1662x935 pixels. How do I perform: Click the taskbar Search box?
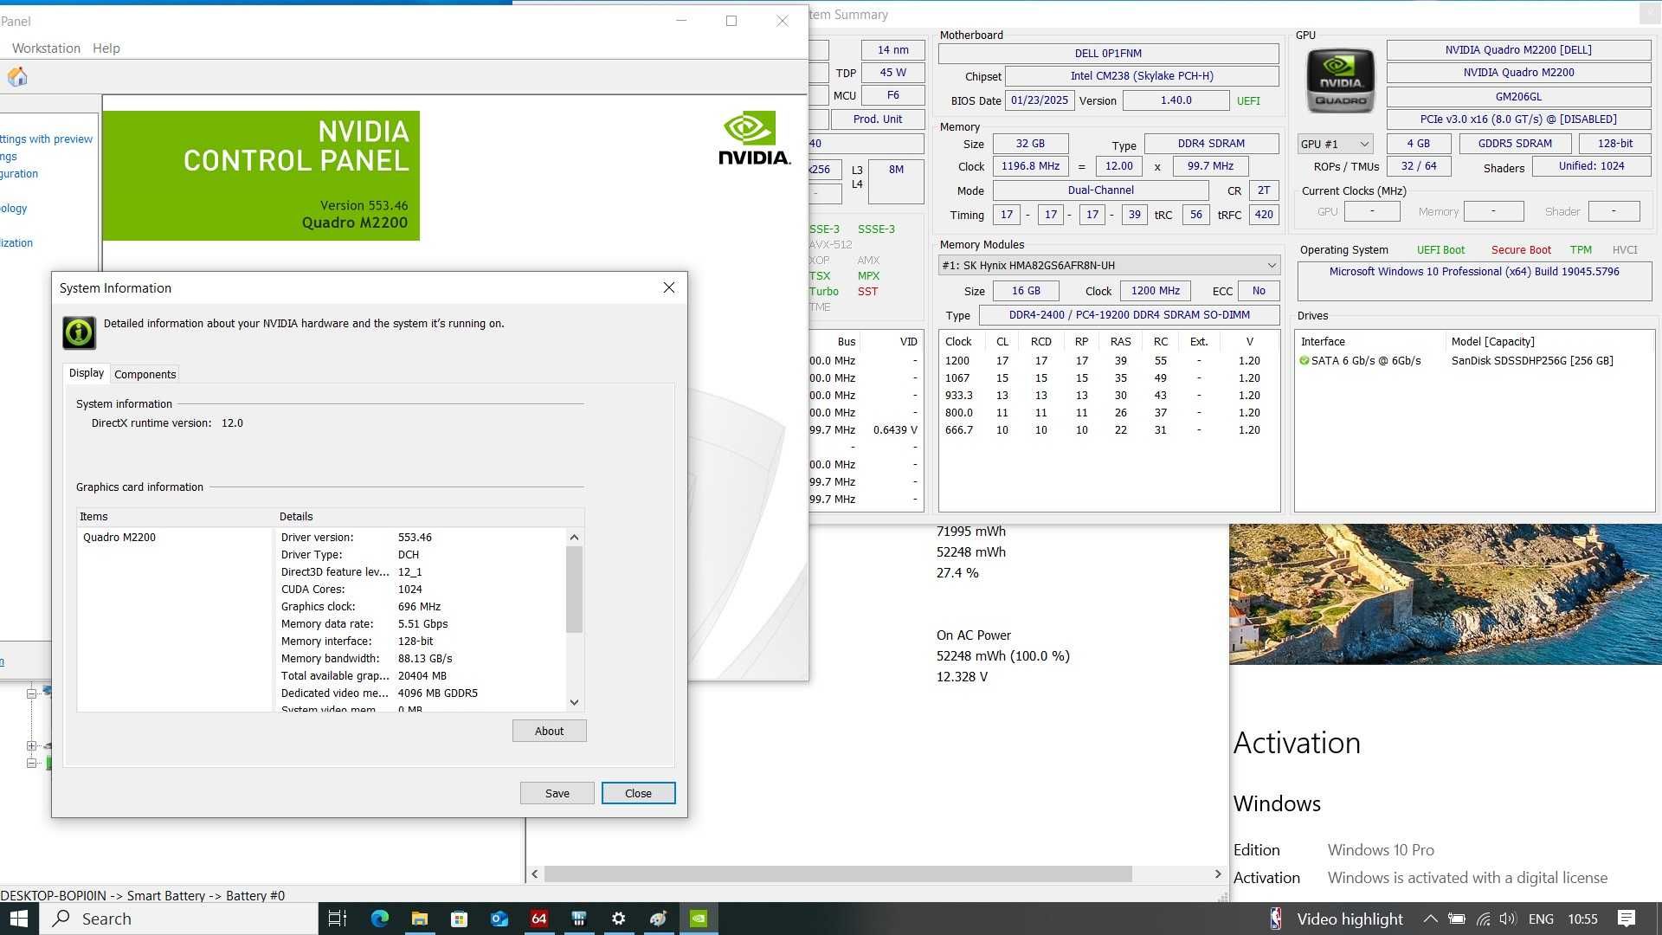coord(178,919)
